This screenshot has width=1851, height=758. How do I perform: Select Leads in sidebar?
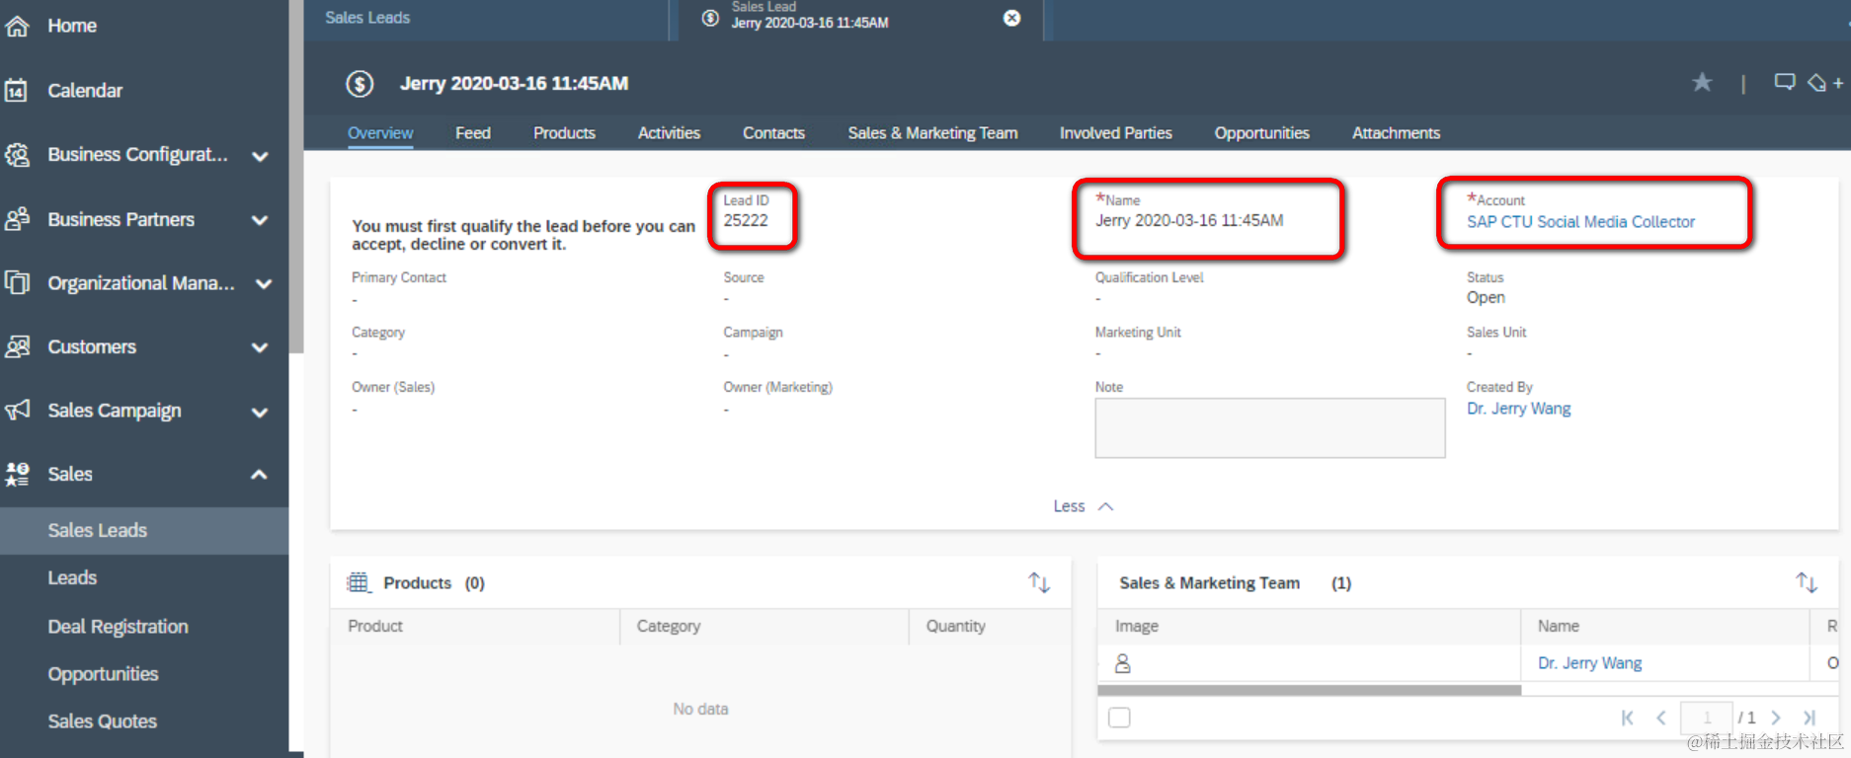[72, 578]
